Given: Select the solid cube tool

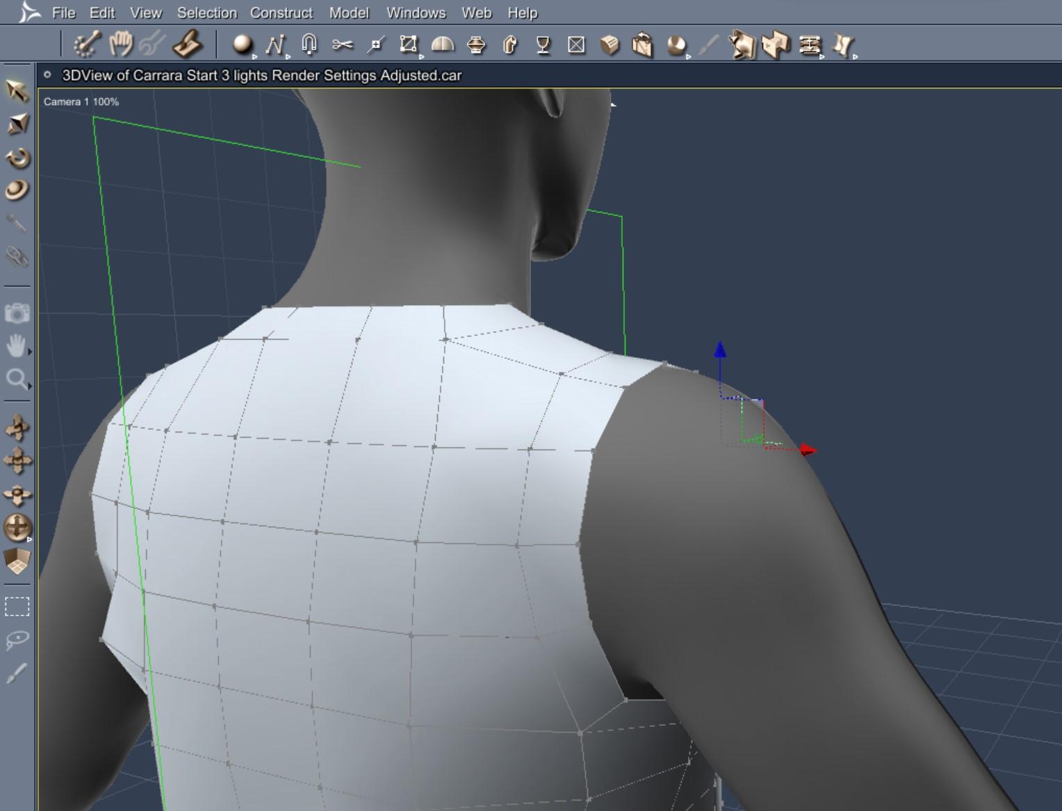Looking at the screenshot, I should [610, 45].
